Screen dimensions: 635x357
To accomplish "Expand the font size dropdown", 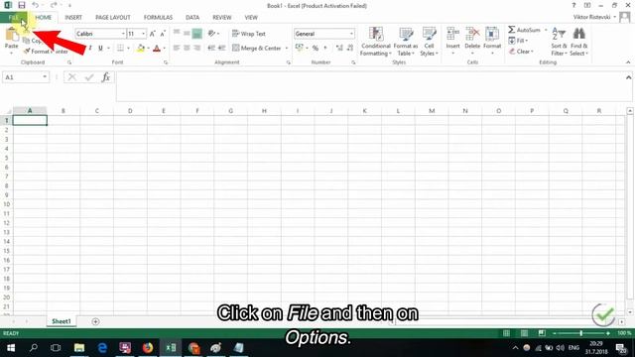I will [143, 34].
